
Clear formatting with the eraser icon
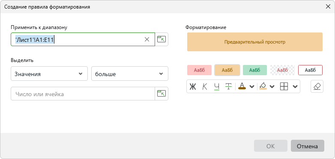(317, 86)
